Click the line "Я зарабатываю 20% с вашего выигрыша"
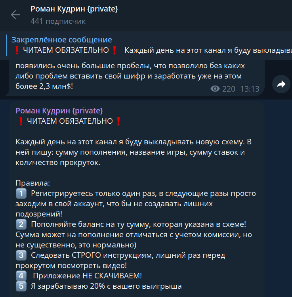The image size is (292, 297). click(106, 286)
